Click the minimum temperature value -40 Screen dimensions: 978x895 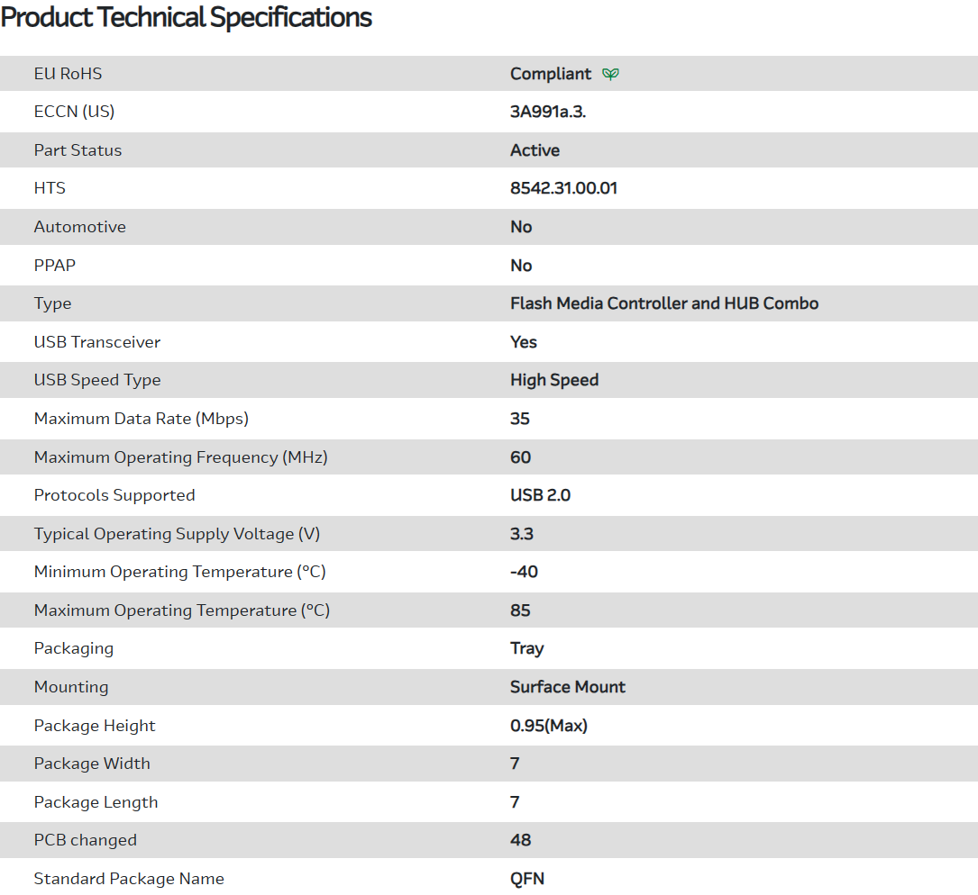point(524,572)
